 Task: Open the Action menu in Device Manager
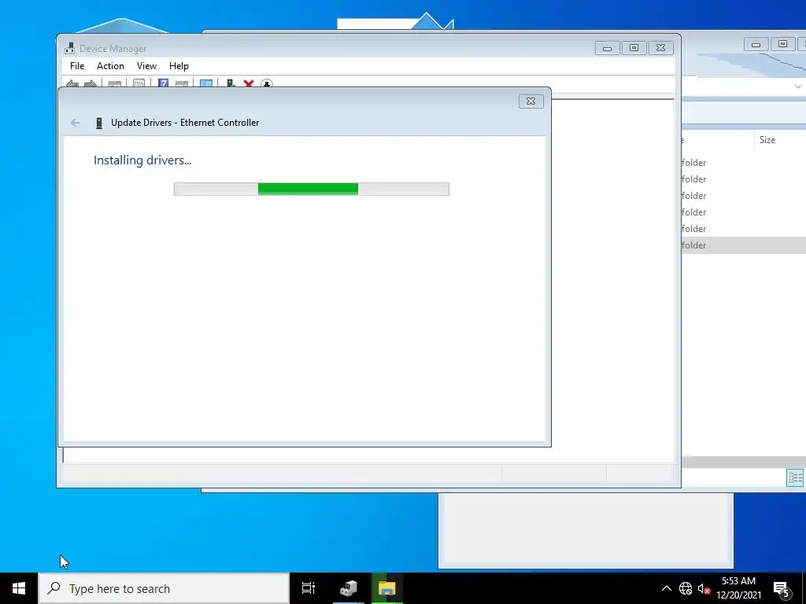(x=110, y=66)
